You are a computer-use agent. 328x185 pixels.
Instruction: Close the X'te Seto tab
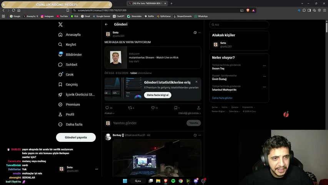click(165, 3)
